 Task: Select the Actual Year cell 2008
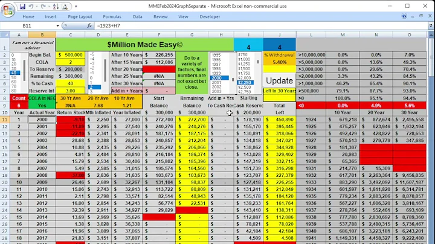(x=42, y=175)
